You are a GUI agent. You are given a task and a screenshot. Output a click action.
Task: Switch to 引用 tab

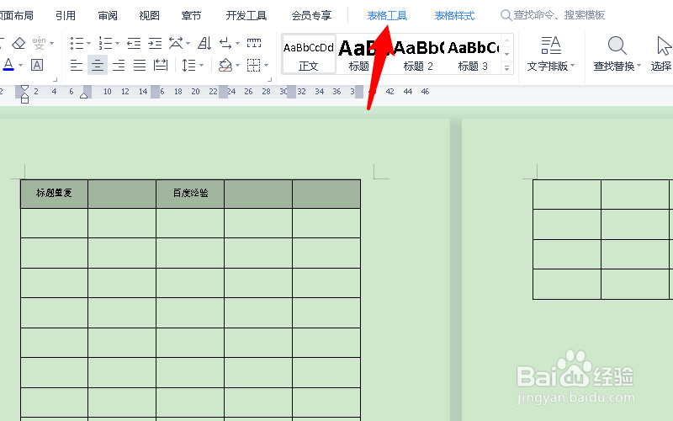pyautogui.click(x=66, y=16)
